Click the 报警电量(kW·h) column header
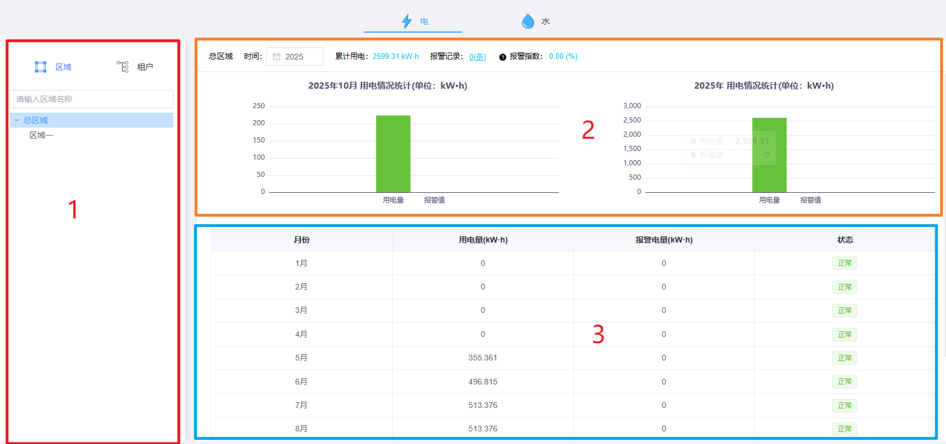Viewport: 946px width, 444px height. pyautogui.click(x=664, y=240)
